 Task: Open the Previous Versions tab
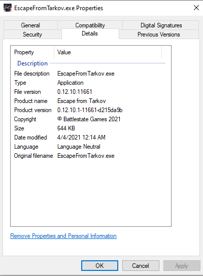159,34
